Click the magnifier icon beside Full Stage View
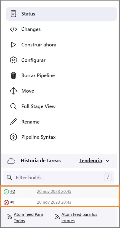The height and width of the screenshot is (228, 120). click(13, 106)
